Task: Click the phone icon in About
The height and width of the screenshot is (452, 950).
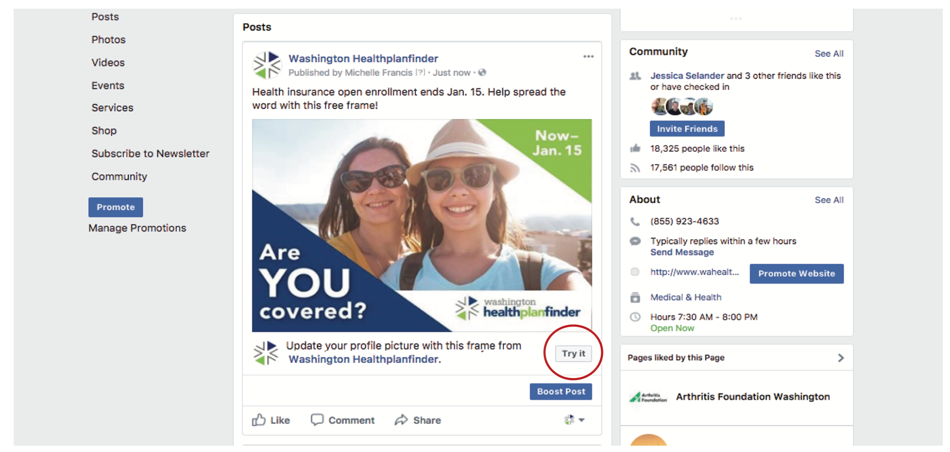Action: coord(635,221)
